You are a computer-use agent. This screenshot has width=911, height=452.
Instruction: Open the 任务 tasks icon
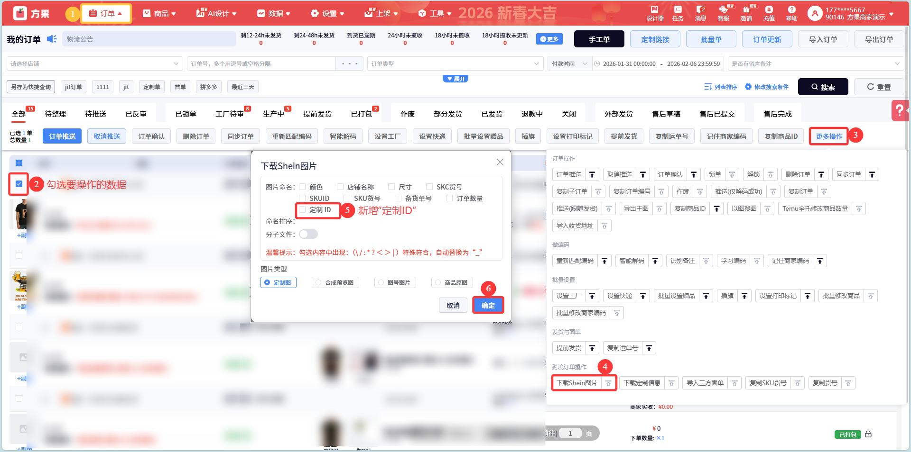pyautogui.click(x=678, y=13)
